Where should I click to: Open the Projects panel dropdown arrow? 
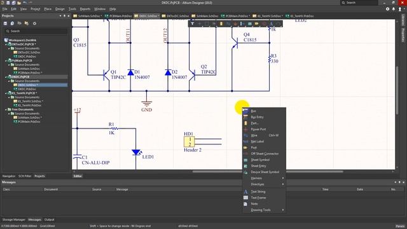click(x=60, y=16)
